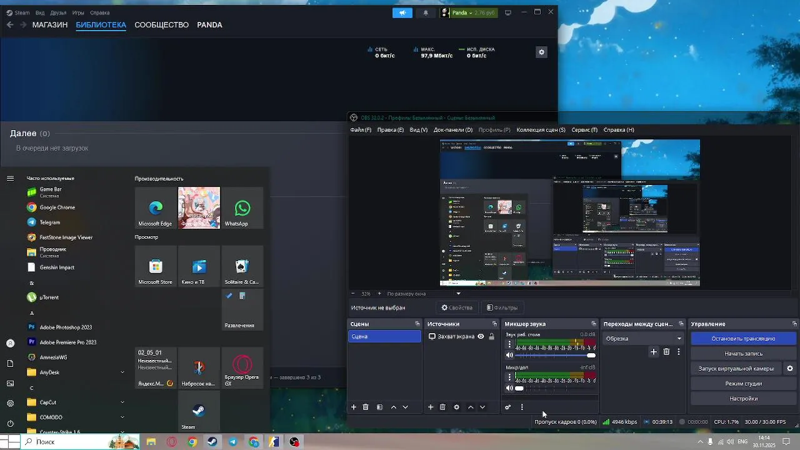
Task: Open desktop audio track options menu
Action: [509, 344]
